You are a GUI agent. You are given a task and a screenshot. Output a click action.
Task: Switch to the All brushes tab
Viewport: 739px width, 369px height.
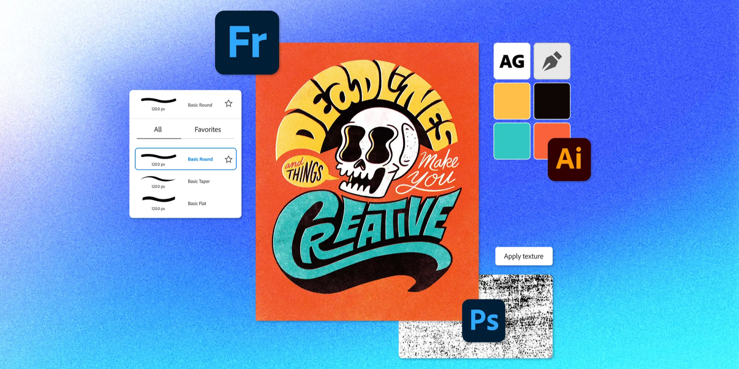tap(158, 130)
